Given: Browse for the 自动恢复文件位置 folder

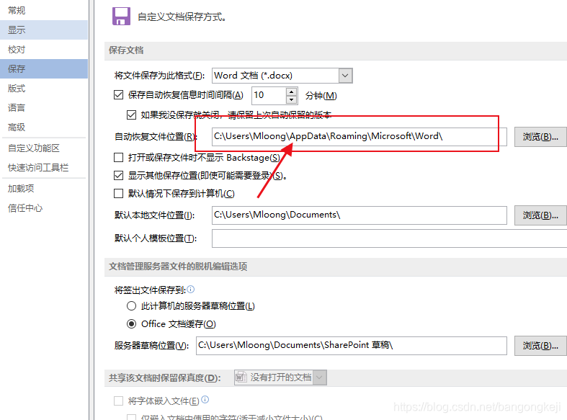Looking at the screenshot, I should [540, 137].
